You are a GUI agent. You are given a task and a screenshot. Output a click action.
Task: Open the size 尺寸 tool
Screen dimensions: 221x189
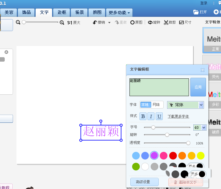185,22
